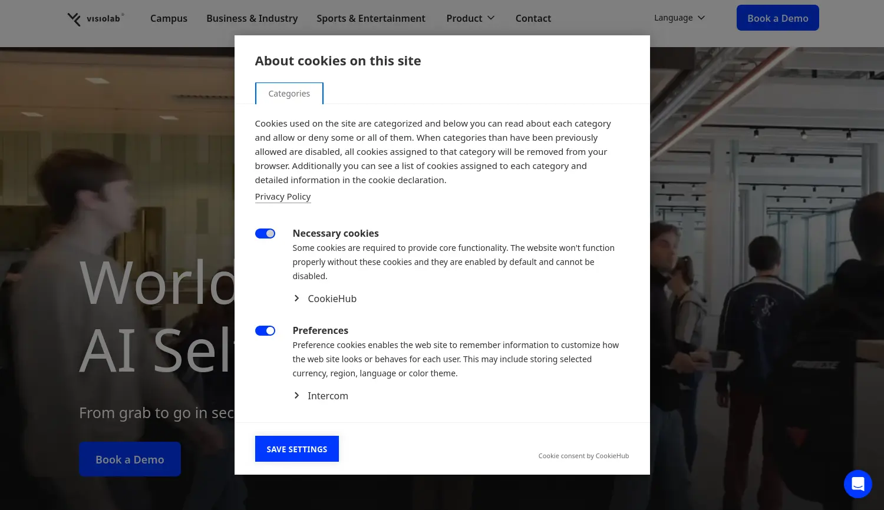The height and width of the screenshot is (510, 884).
Task: Navigate to Sports & Entertainment
Action: coord(371,18)
